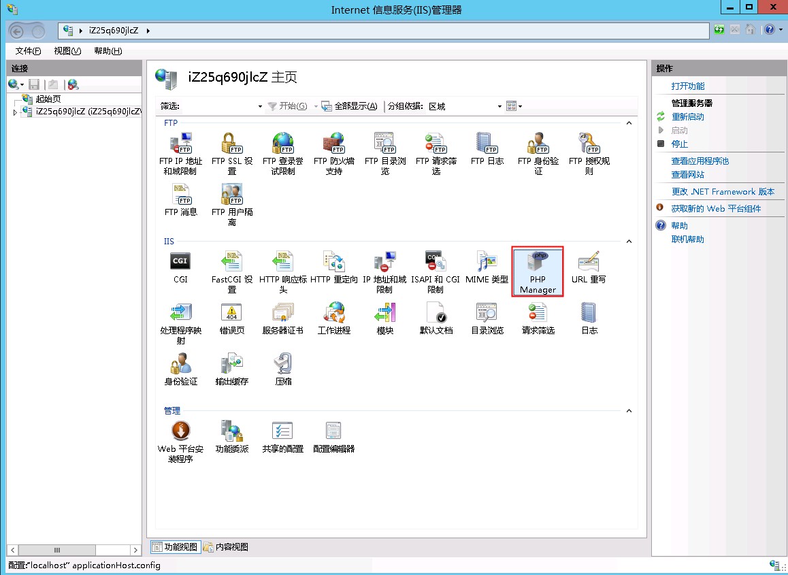Expand the iZ25q690jlcZ server tree node

(15, 112)
